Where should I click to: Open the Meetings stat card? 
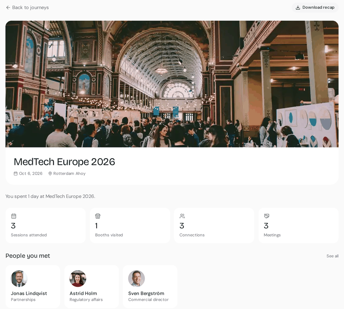click(x=298, y=225)
